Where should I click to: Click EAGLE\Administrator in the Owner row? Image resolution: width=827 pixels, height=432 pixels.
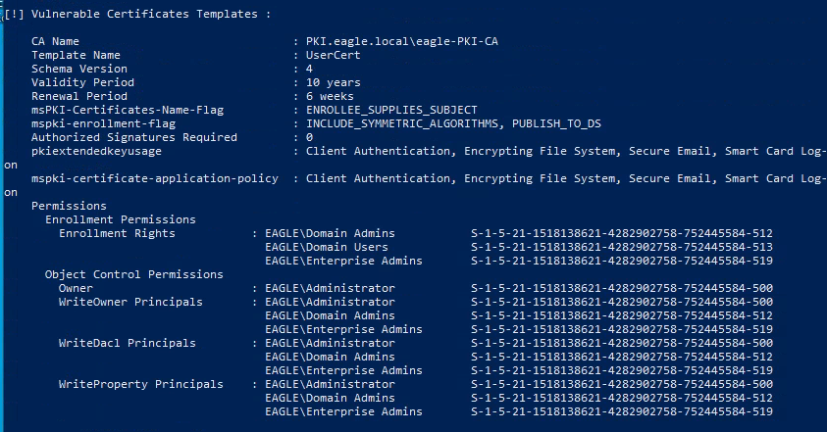tap(330, 288)
